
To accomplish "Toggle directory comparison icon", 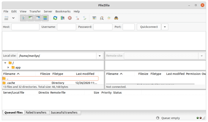I will pyautogui.click(x=102, y=18).
